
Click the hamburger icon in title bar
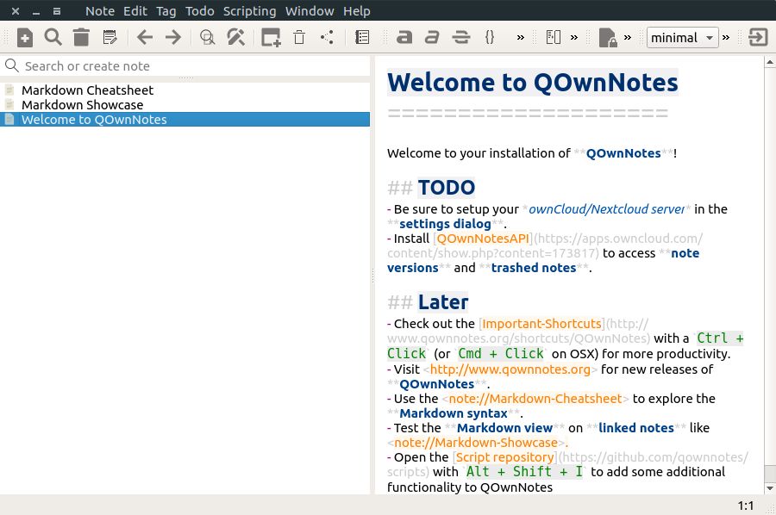click(x=57, y=11)
